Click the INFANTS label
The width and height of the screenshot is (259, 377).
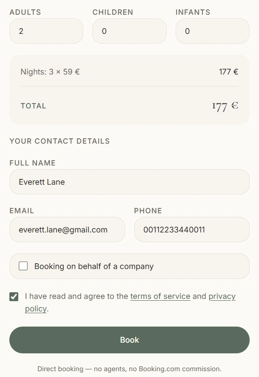click(193, 12)
